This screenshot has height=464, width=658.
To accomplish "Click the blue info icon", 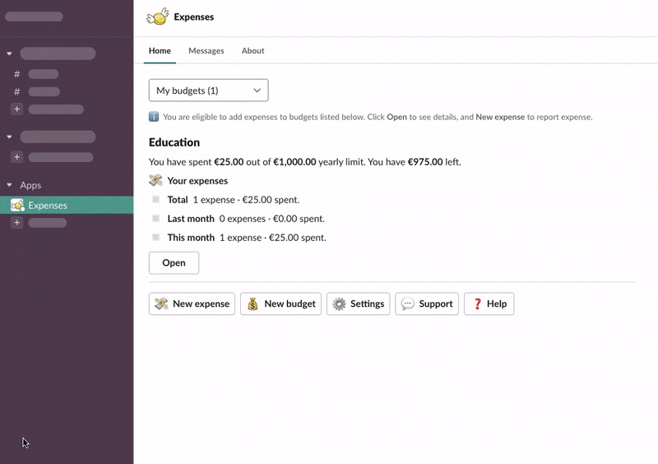I will 154,117.
